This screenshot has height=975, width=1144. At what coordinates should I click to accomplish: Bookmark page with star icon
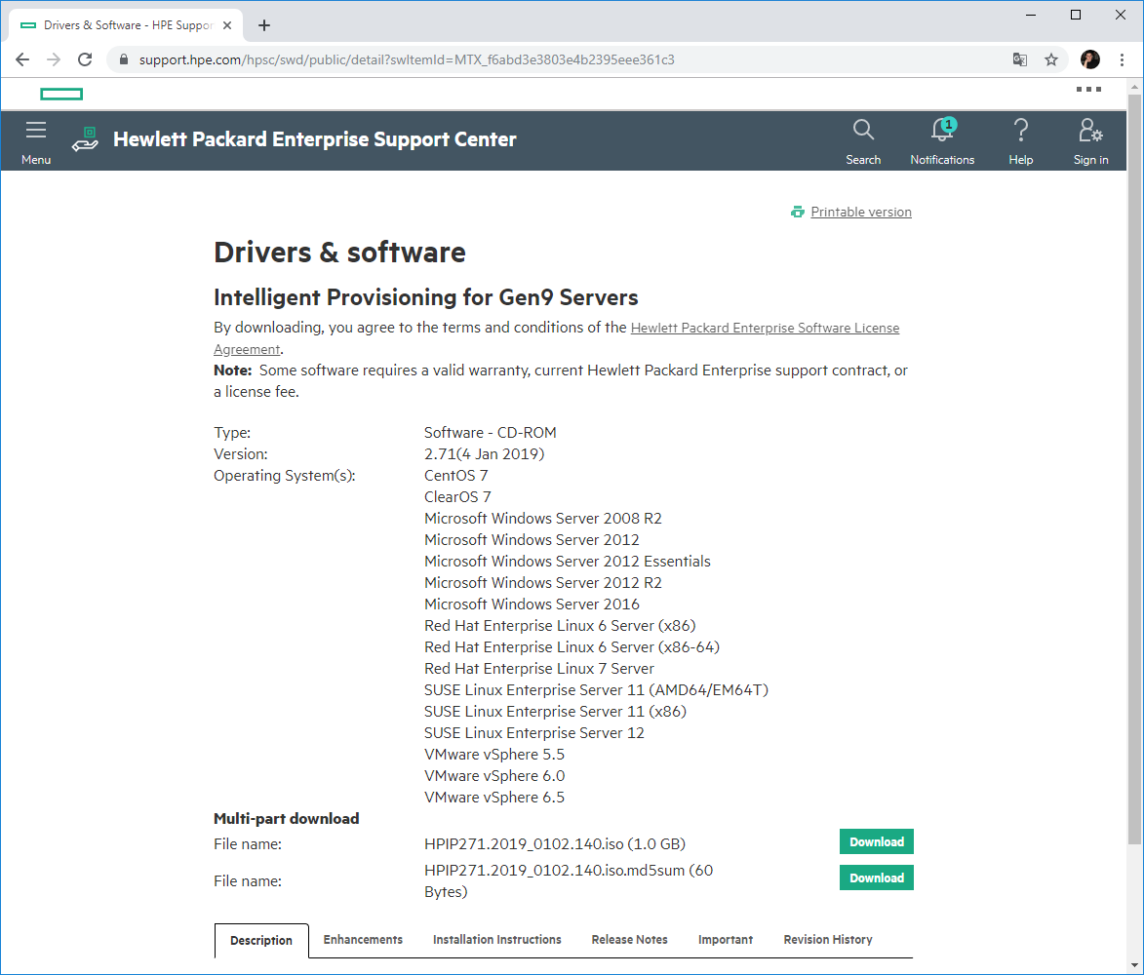1050,59
